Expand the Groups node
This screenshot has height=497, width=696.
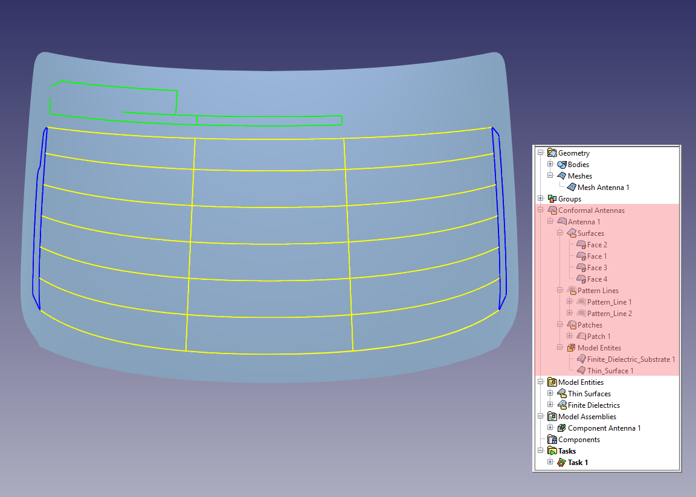pyautogui.click(x=541, y=199)
